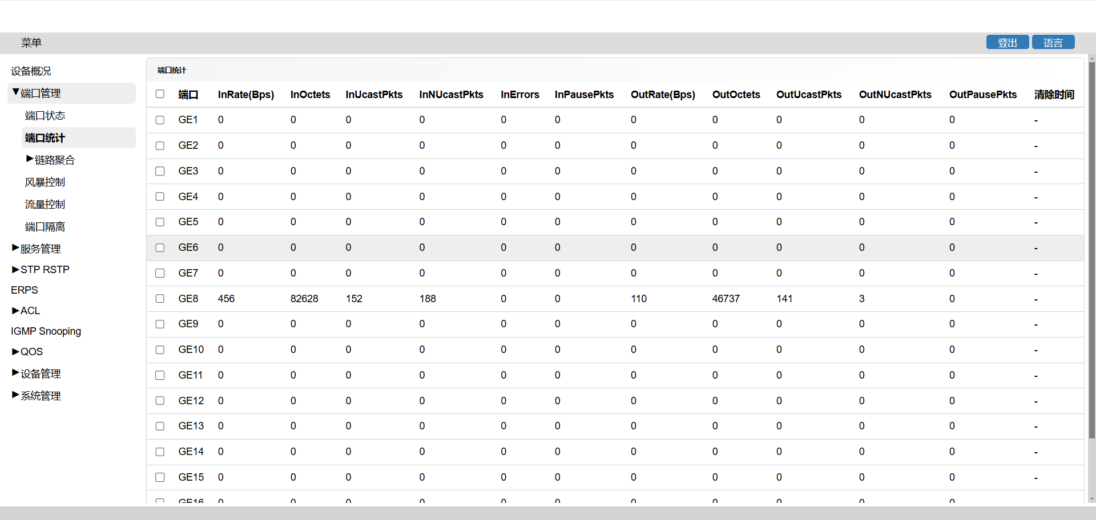
Task: Expand the QOS menu arrow
Action: (15, 351)
